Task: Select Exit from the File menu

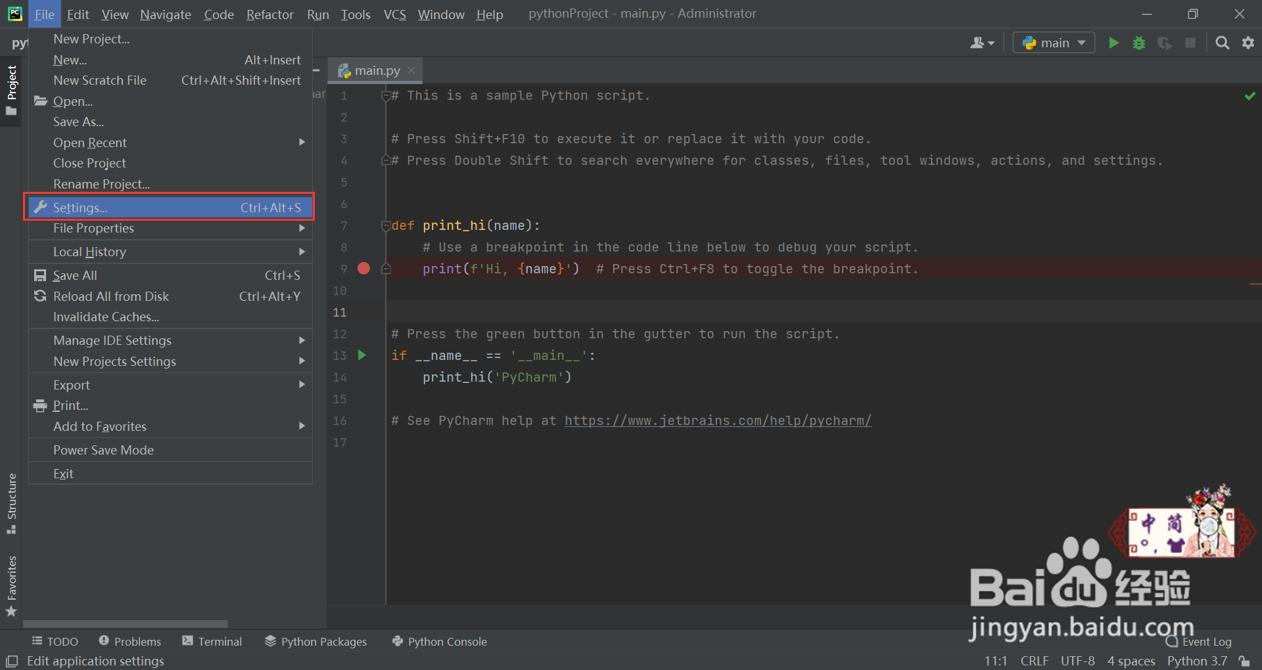Action: [x=170, y=474]
